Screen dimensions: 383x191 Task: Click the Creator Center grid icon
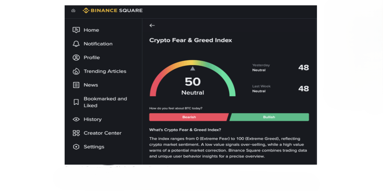(76, 133)
